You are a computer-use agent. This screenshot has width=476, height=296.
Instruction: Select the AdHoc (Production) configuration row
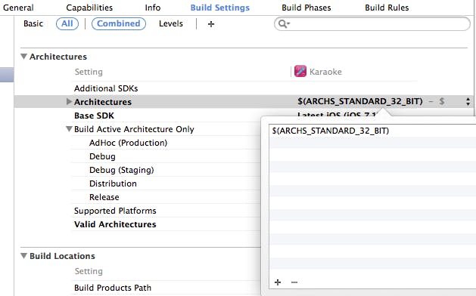(128, 143)
